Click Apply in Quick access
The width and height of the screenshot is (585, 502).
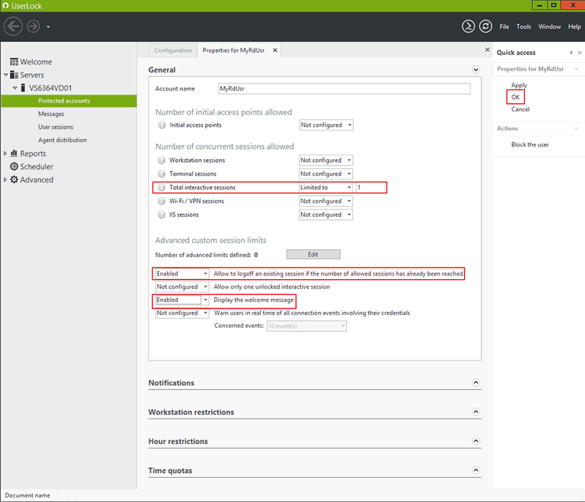[x=519, y=85]
